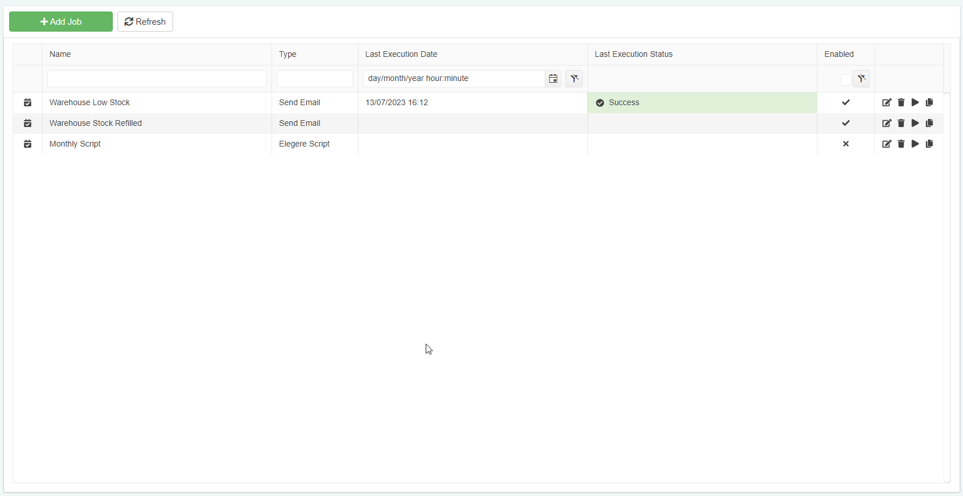This screenshot has width=963, height=496.
Task: Delete the Warehouse Low Stock job
Action: coord(901,103)
